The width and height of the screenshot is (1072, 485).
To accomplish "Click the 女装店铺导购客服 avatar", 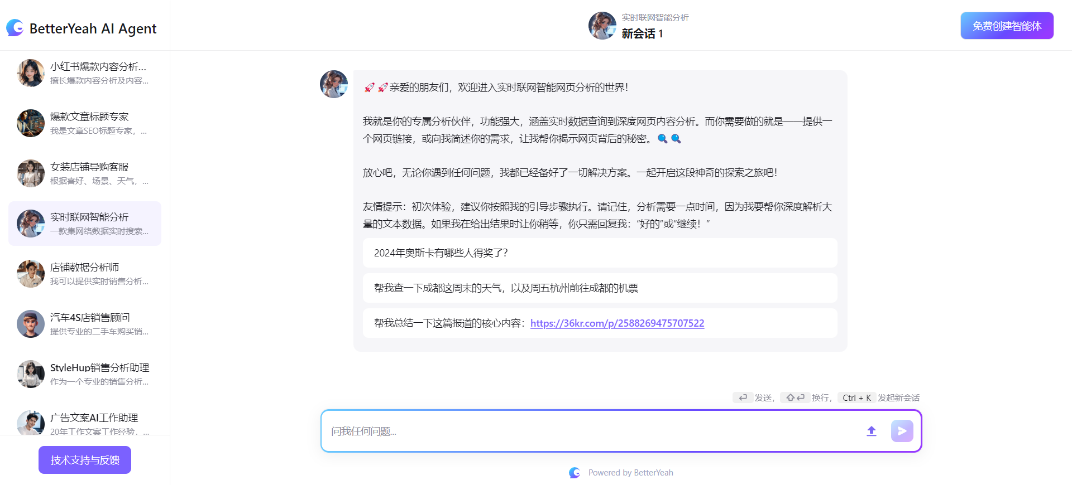I will tap(31, 173).
